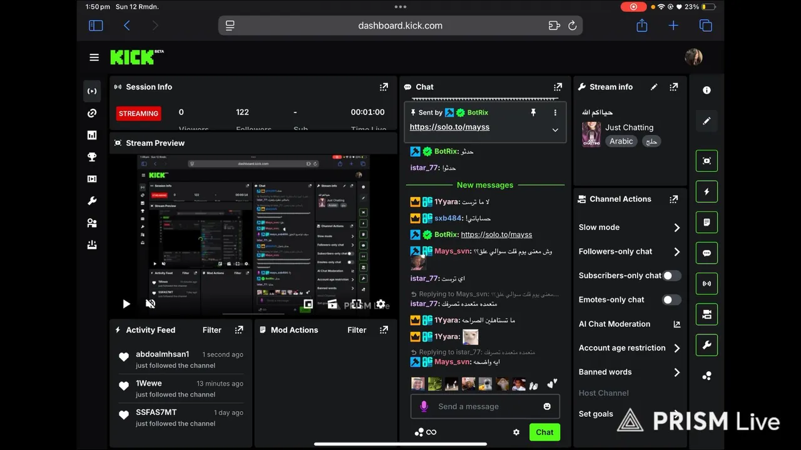This screenshot has height=450, width=801.
Task: Open the download tray sidebar icon
Action: (x=92, y=245)
